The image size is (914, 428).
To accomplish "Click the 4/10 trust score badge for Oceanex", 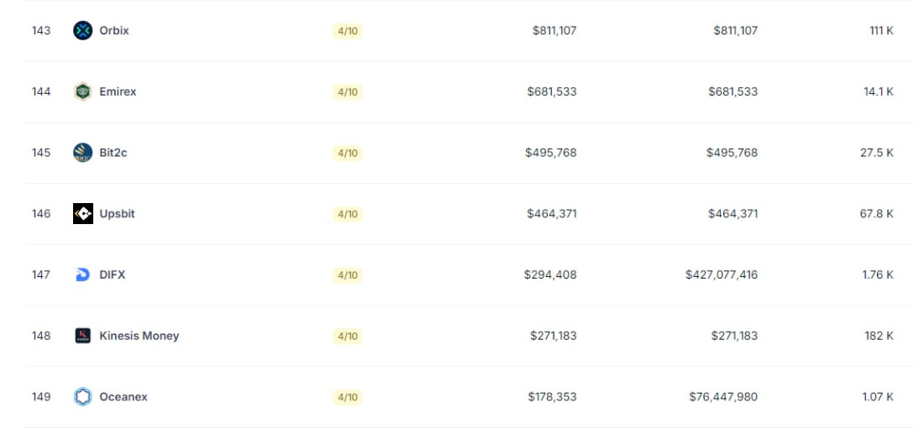I will click(x=348, y=397).
